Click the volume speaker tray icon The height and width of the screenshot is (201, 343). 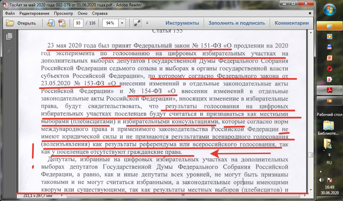(x=321, y=180)
